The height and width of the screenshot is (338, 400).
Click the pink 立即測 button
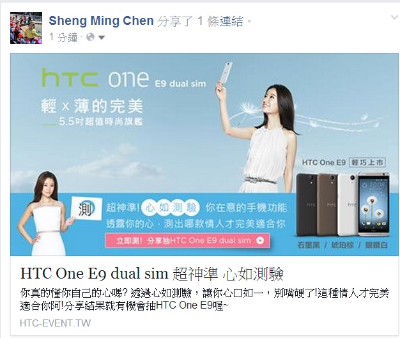pos(187,240)
